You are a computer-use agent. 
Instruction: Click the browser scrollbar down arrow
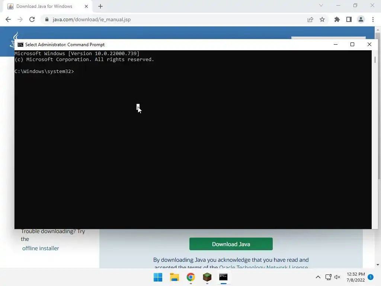[x=378, y=265]
